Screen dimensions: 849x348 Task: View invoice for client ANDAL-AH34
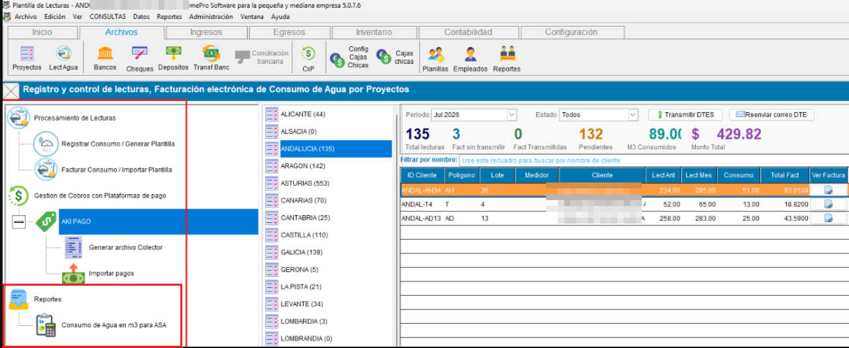828,190
